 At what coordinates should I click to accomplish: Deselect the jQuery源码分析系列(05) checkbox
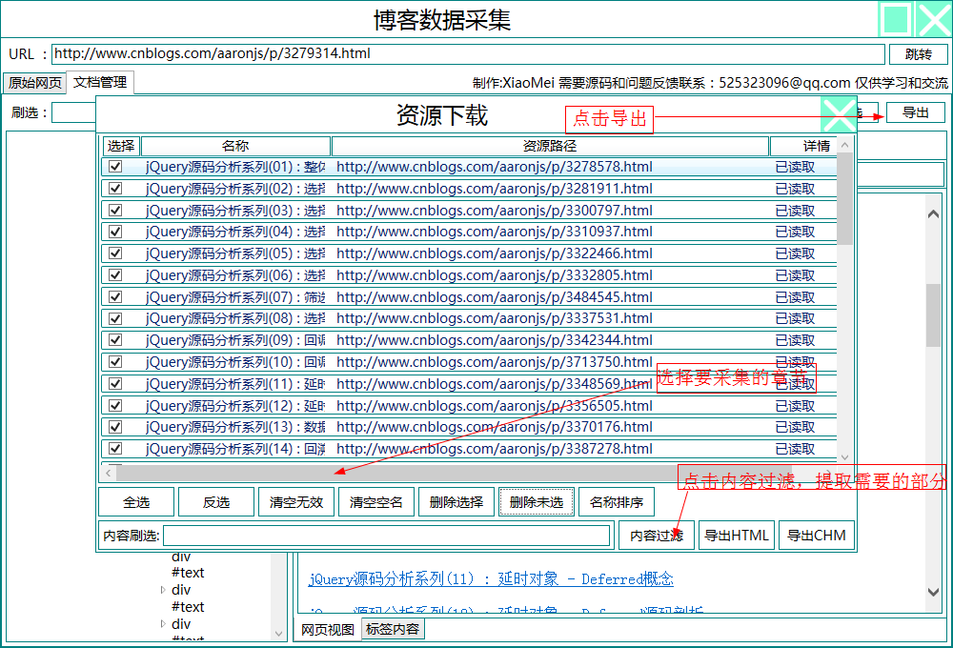coord(115,253)
